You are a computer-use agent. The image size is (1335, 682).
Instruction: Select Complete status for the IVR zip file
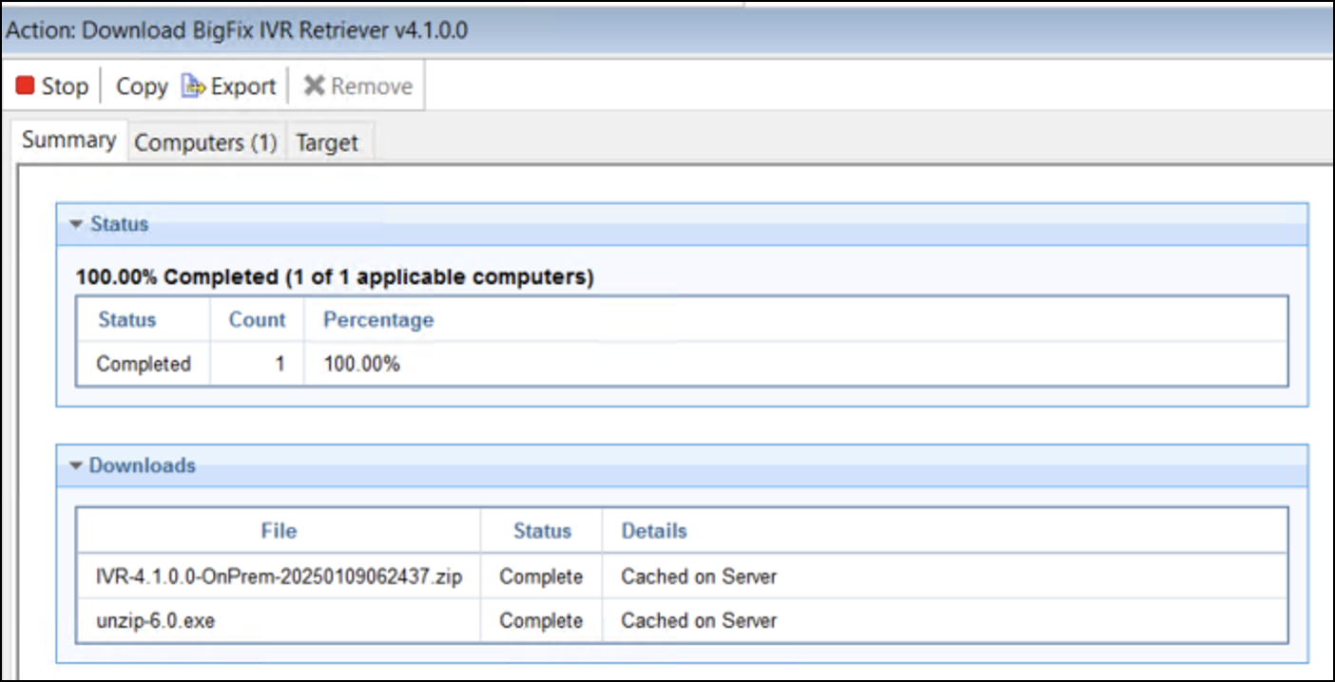pos(541,577)
